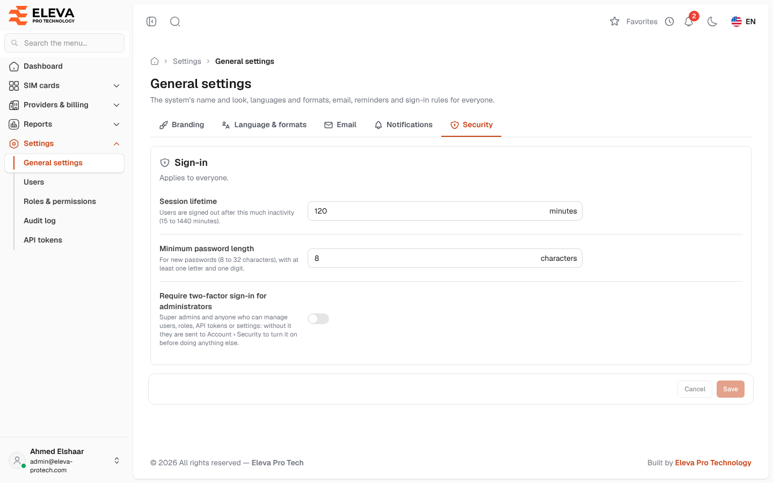Viewport: 773px width, 483px height.
Task: Expand the Providers & billing chevron
Action: point(116,105)
